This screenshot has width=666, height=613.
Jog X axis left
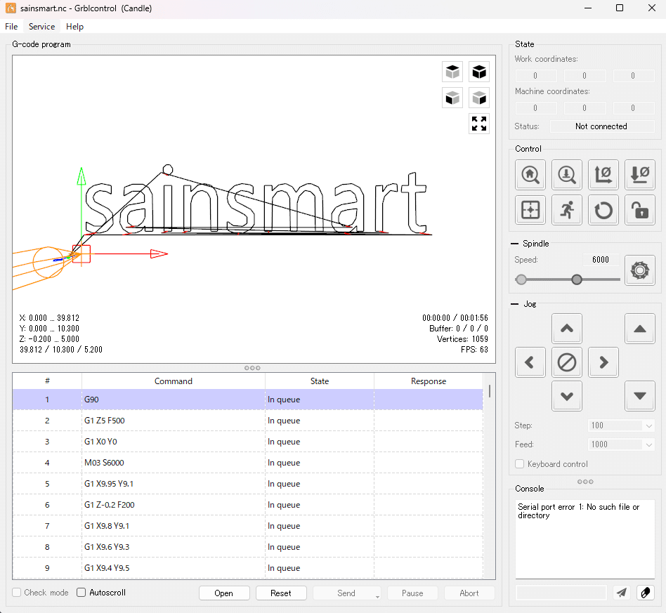(530, 362)
